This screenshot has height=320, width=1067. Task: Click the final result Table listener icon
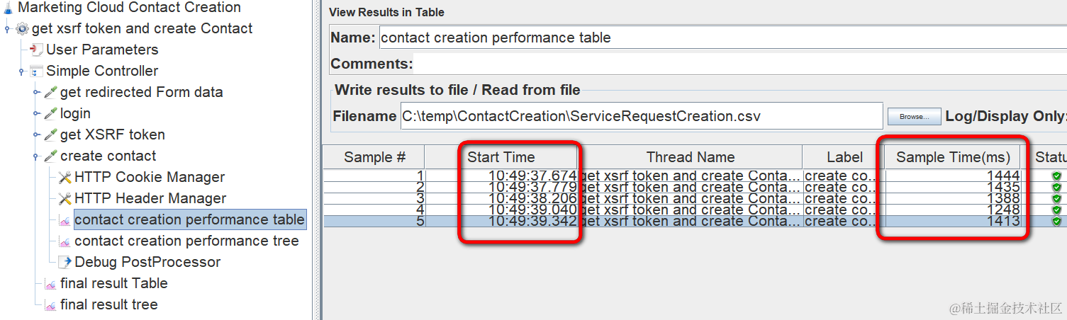tap(50, 283)
